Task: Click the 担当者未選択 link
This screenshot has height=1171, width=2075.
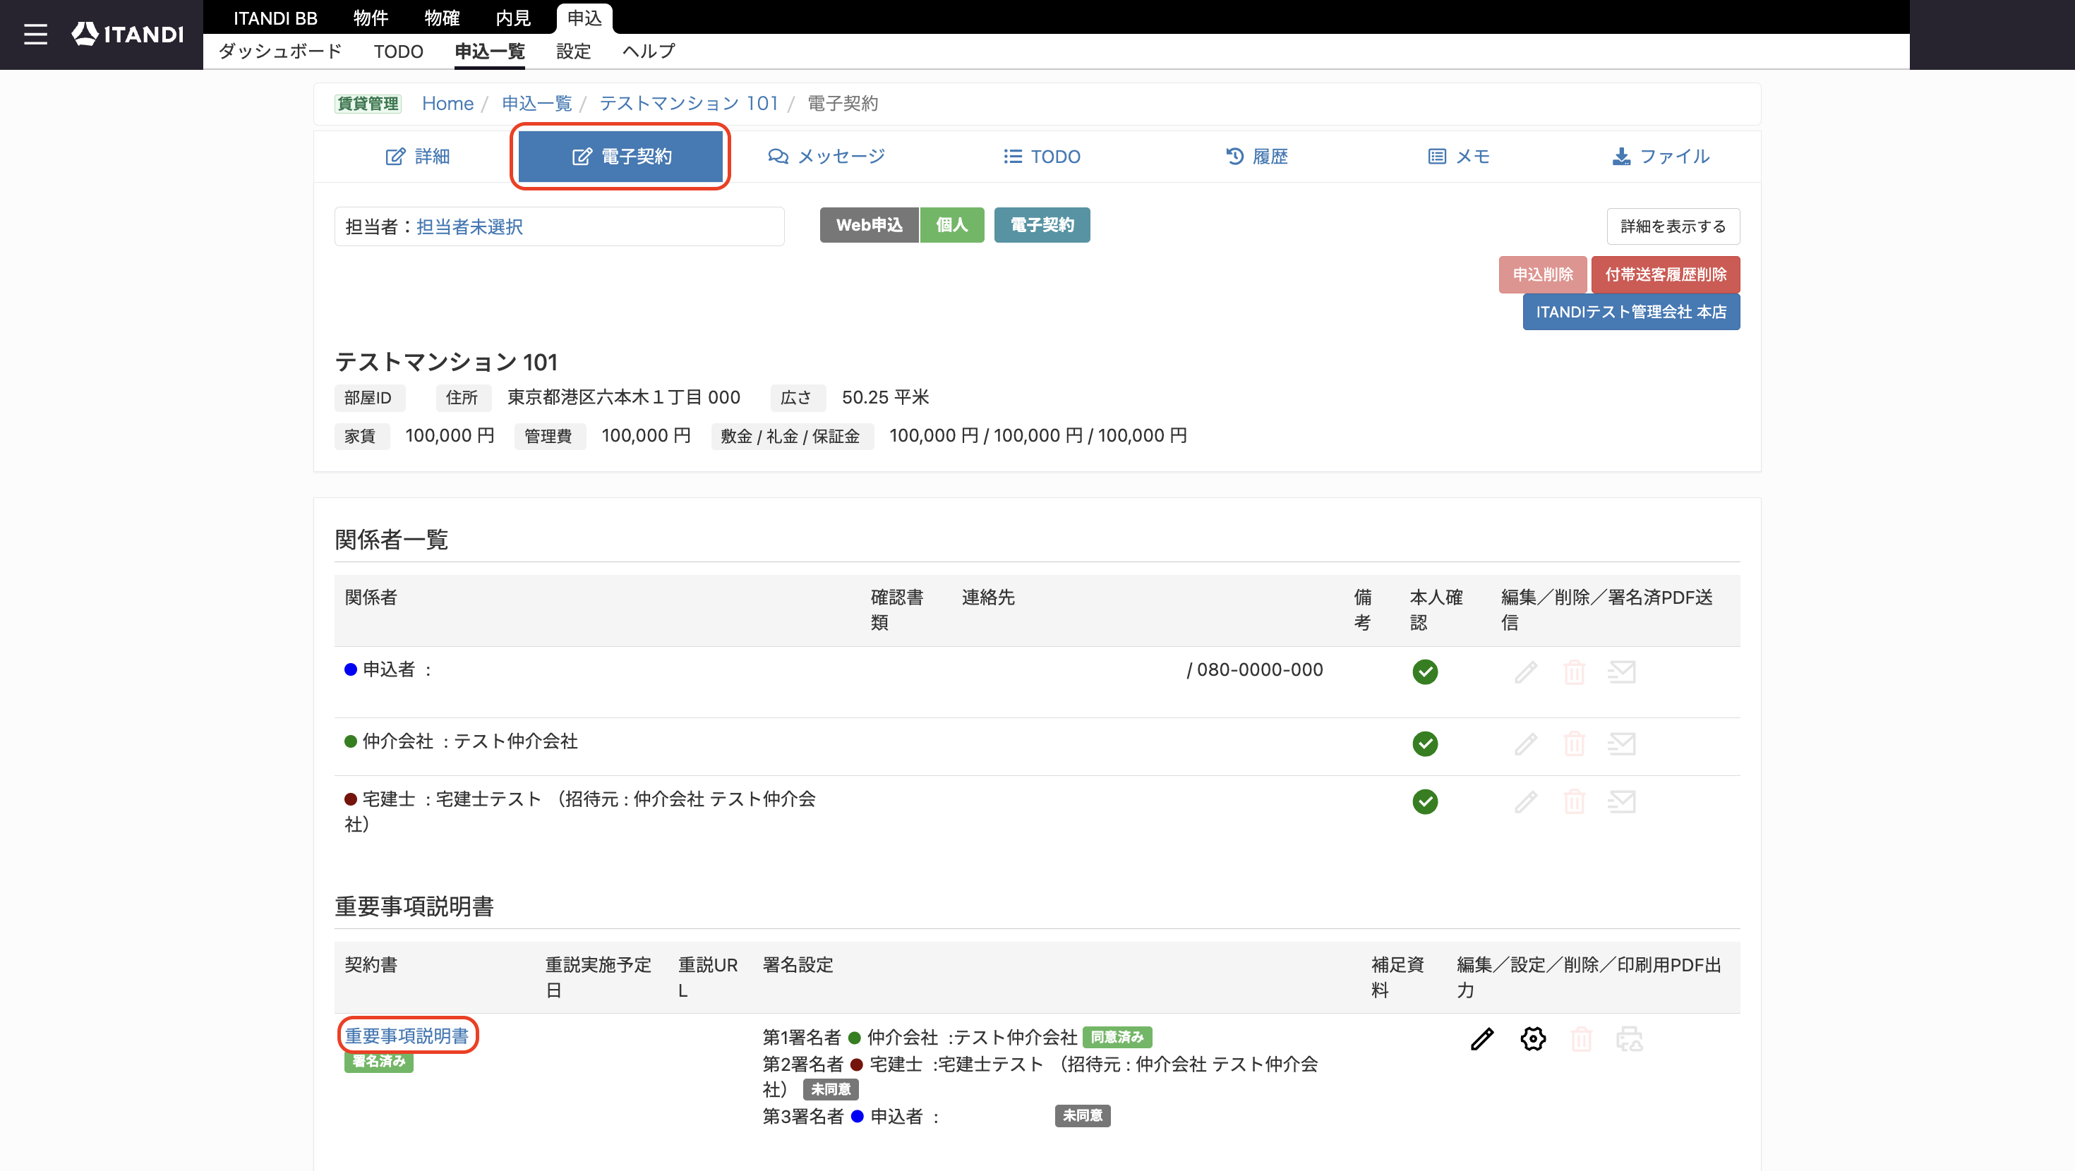Action: 469,227
